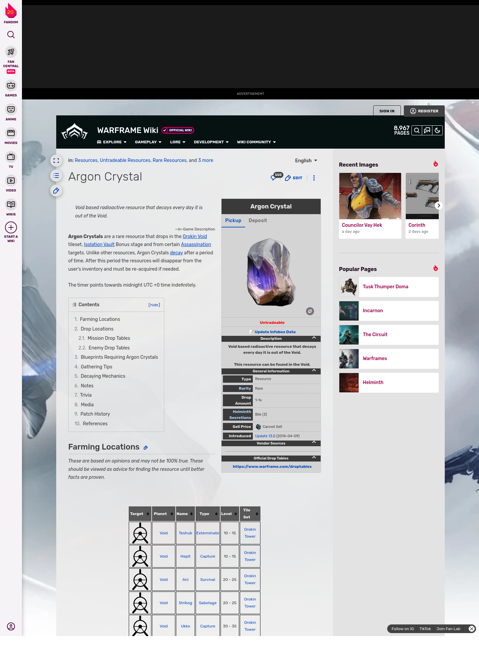Open the Orokin Void link
The width and height of the screenshot is (479, 665).
(195, 236)
